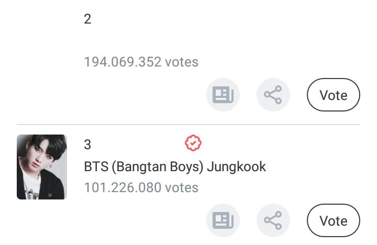Click the 194.069.352 votes count
The image size is (377, 245).
[x=141, y=62]
